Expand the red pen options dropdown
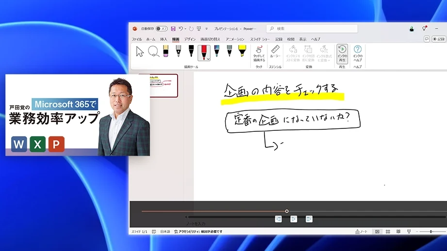 208,59
